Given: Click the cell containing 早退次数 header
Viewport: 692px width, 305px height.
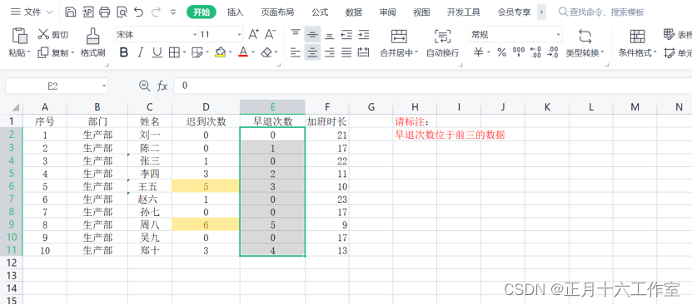Looking at the screenshot, I should (273, 121).
